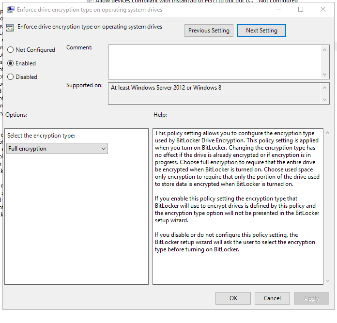
Task: Click the help paragraph starting 'If you enable'
Action: click(x=237, y=209)
